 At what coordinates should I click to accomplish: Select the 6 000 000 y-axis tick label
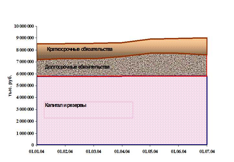(25, 74)
